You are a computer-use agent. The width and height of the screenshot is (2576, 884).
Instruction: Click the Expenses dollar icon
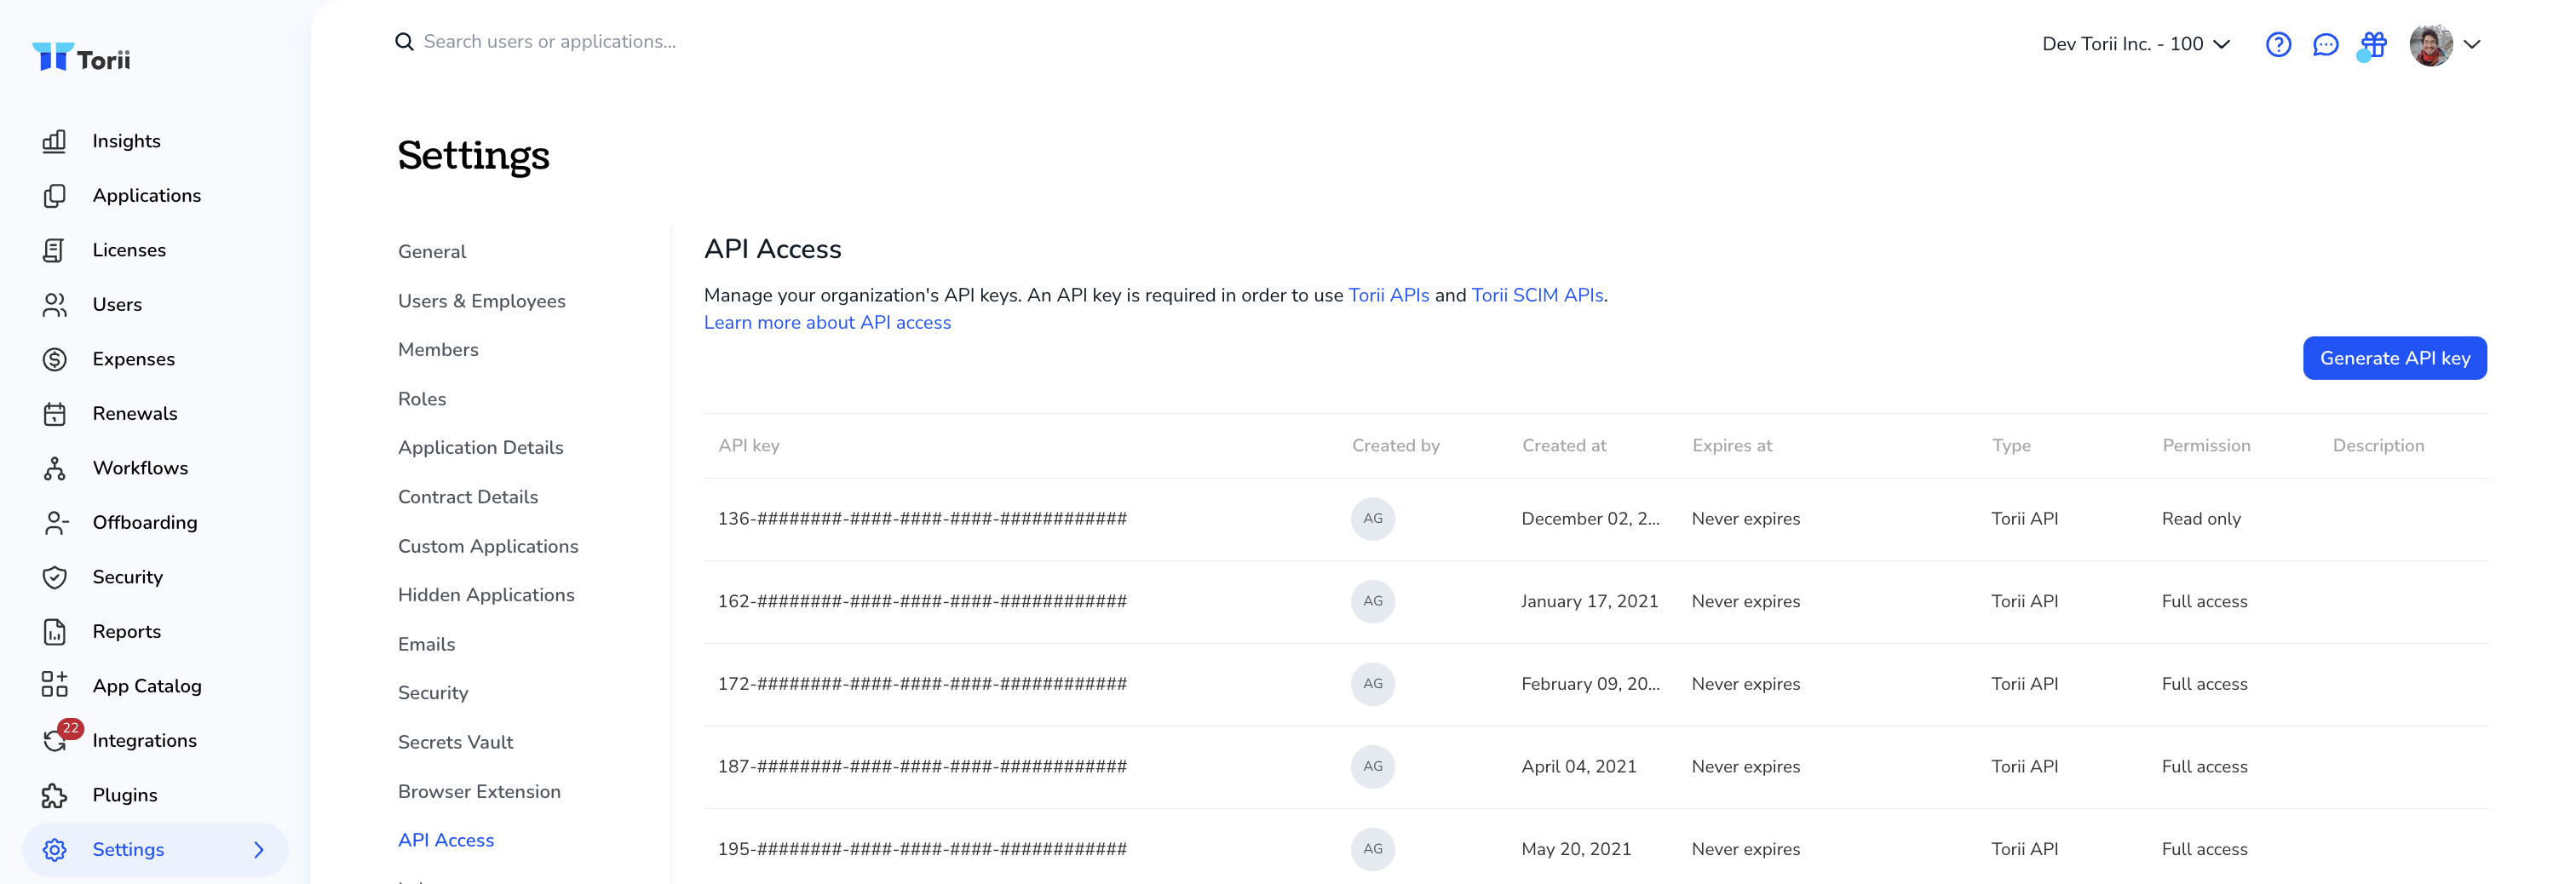(x=54, y=359)
